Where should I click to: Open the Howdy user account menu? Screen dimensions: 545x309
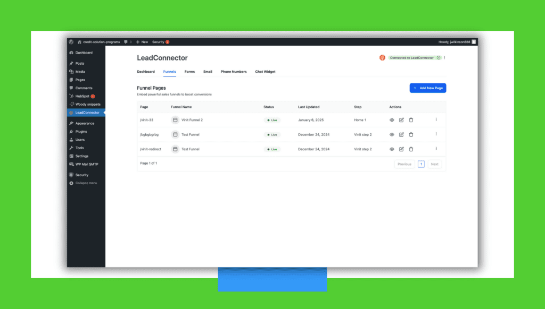[457, 42]
